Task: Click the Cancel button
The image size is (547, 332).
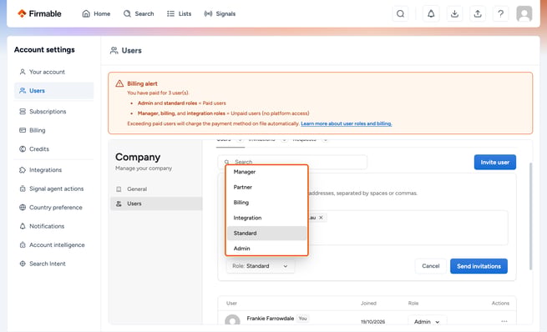Action: [430, 266]
